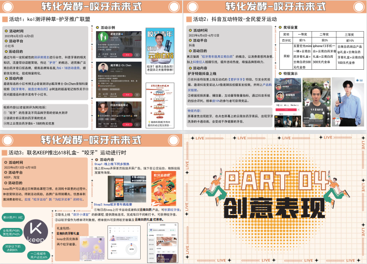Click the blue “刷牙小课堂” text
This screenshot has width=367, height=264.
coord(82,215)
